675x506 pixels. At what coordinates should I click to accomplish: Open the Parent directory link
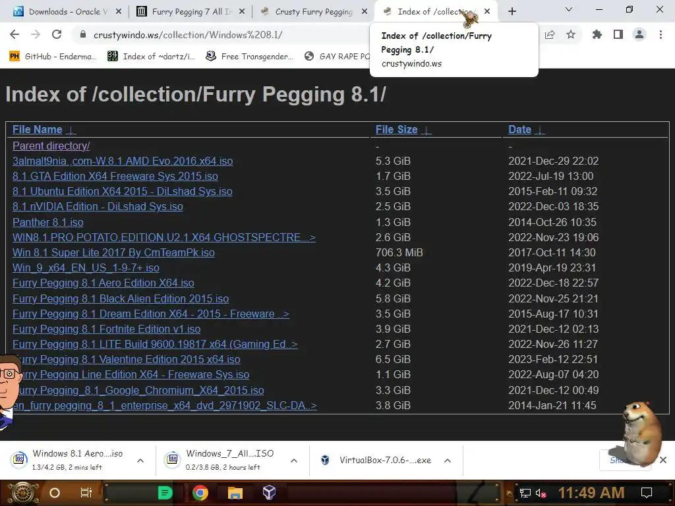pos(51,146)
